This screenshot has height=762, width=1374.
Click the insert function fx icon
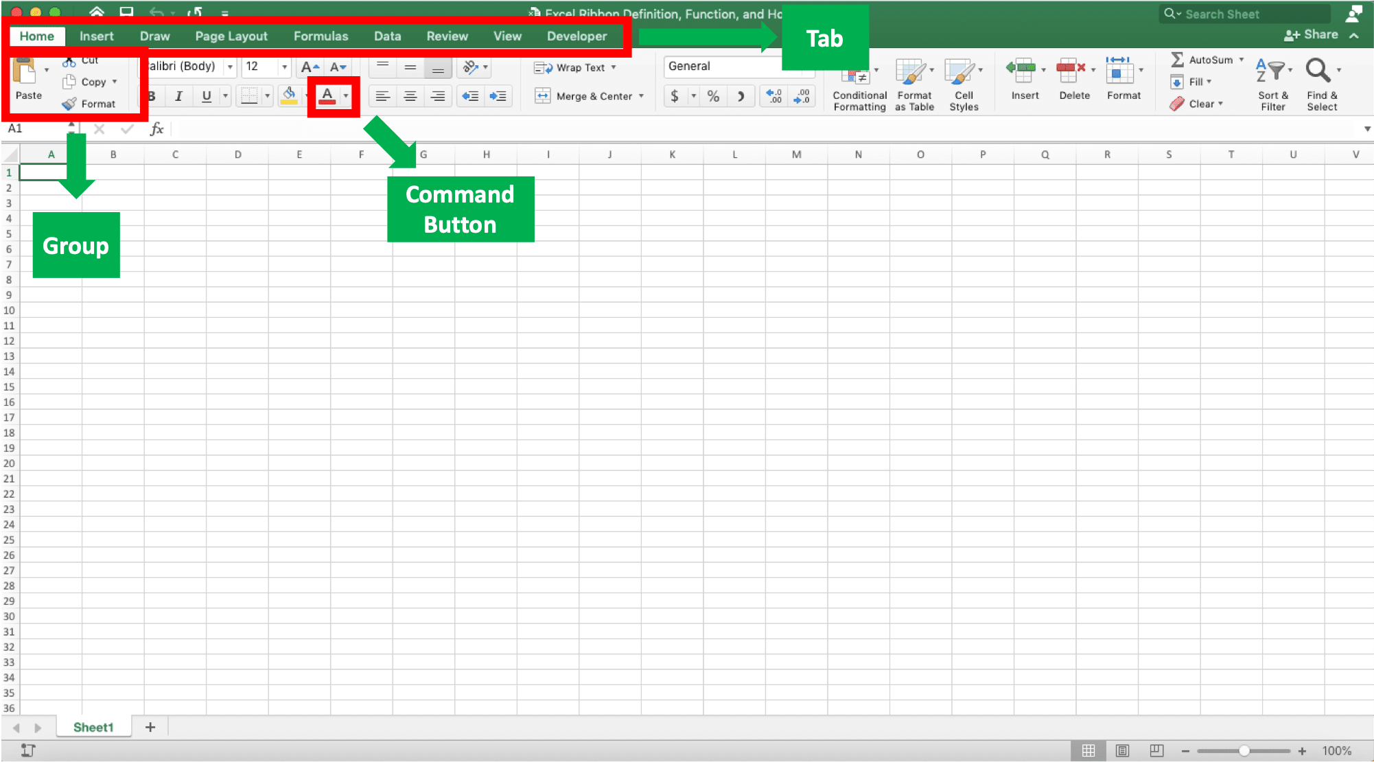pyautogui.click(x=156, y=128)
